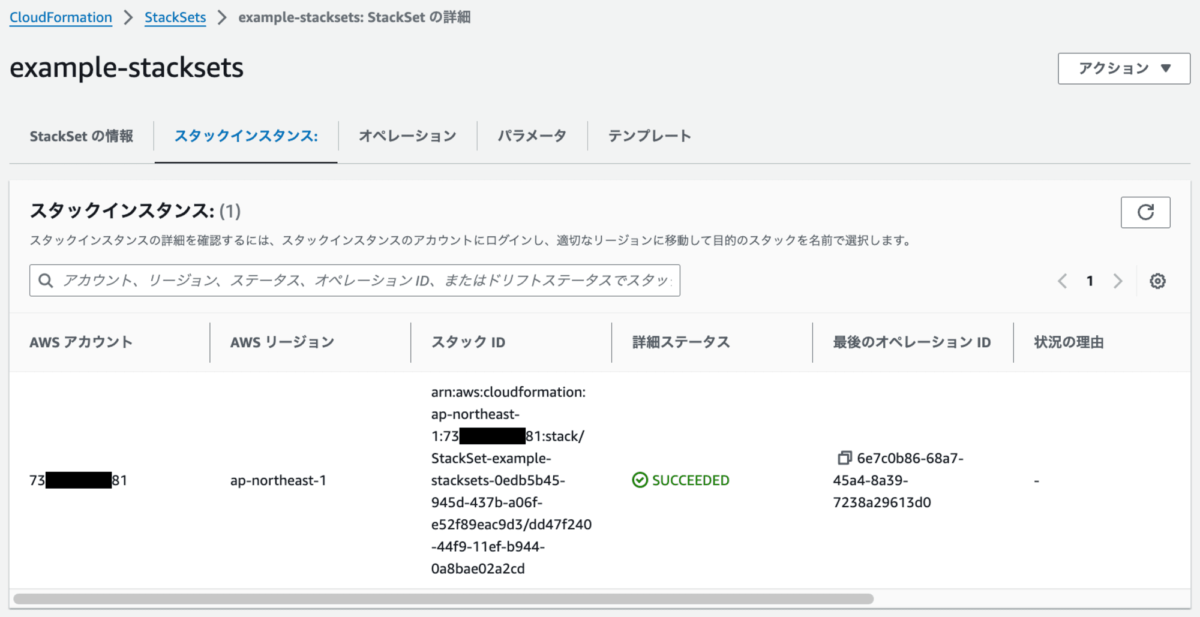Click the stack ARN in スタック ID cell
Screen dimensions: 1200x617
(x=511, y=480)
